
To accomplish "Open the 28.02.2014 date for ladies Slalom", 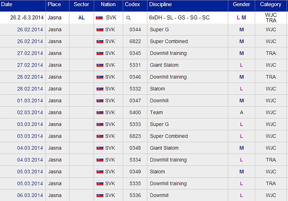I will [30, 89].
